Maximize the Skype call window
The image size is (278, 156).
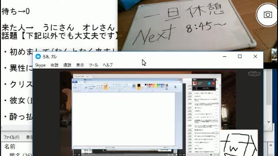tap(240, 56)
